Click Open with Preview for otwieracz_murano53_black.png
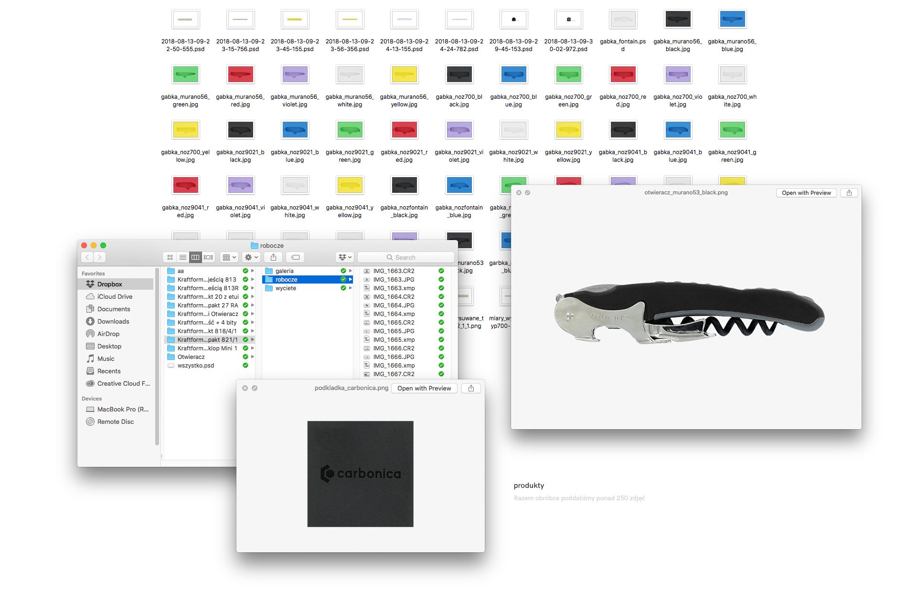Image resolution: width=917 pixels, height=611 pixels. (806, 193)
